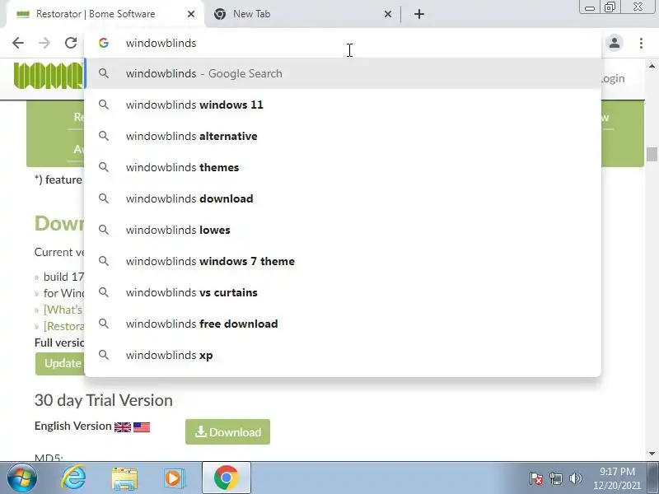Screen dimensions: 659x494
Task: Select 'windowblinds windows 11' suggestion
Action: point(343,105)
